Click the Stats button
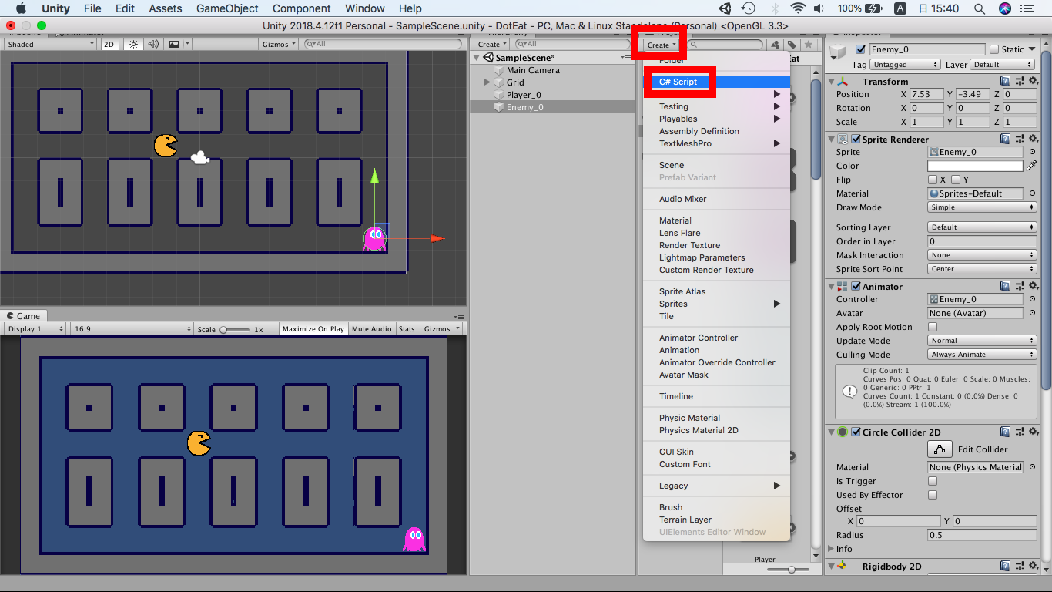 coord(407,329)
